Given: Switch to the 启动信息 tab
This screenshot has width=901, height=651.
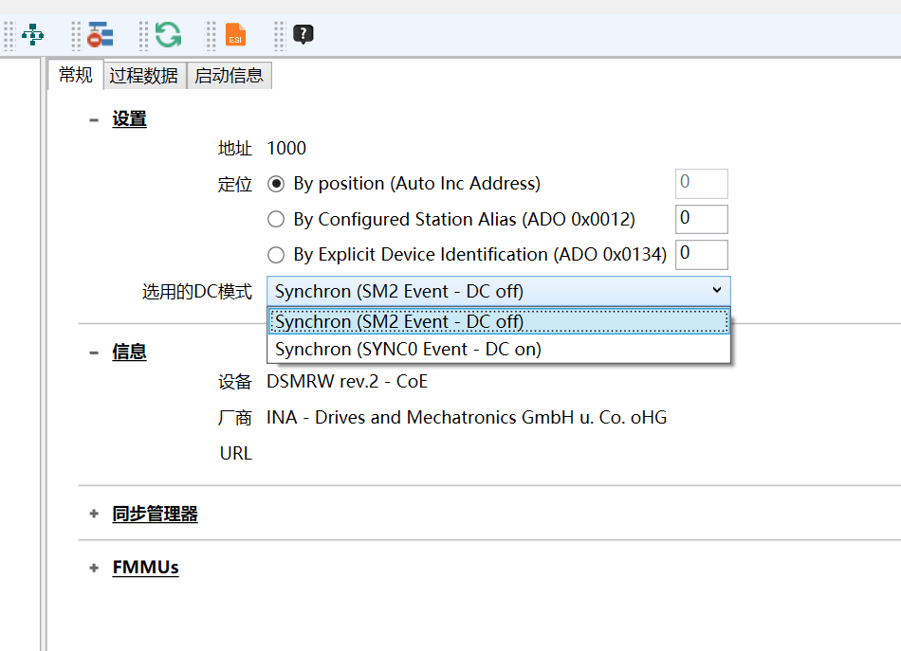Looking at the screenshot, I should click(x=229, y=76).
